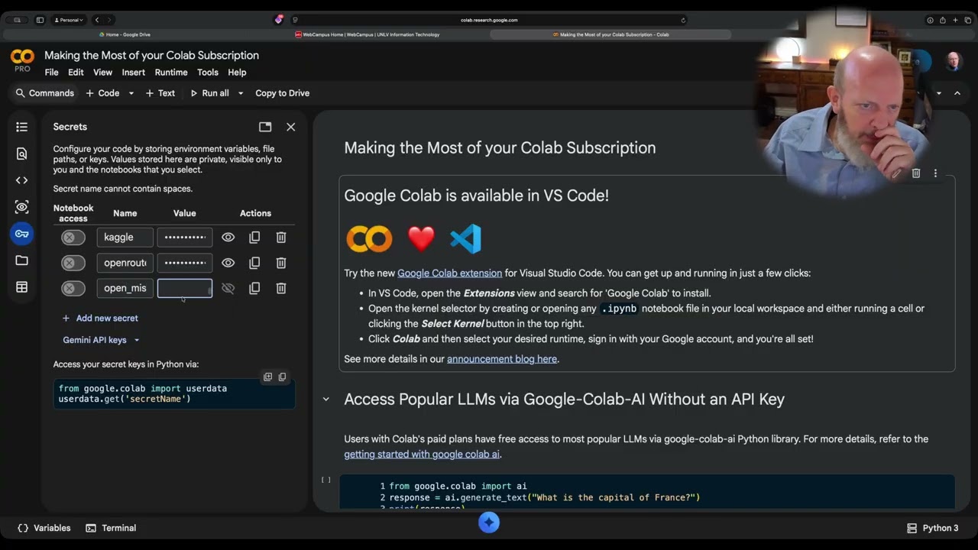The image size is (978, 550).
Task: Open the Code snippets sidebar icon
Action: 21,180
